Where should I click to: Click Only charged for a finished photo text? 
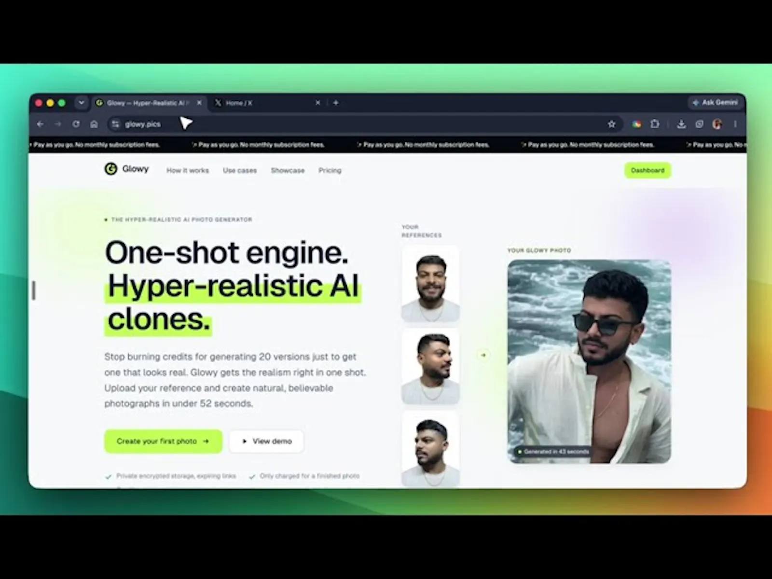pos(310,476)
